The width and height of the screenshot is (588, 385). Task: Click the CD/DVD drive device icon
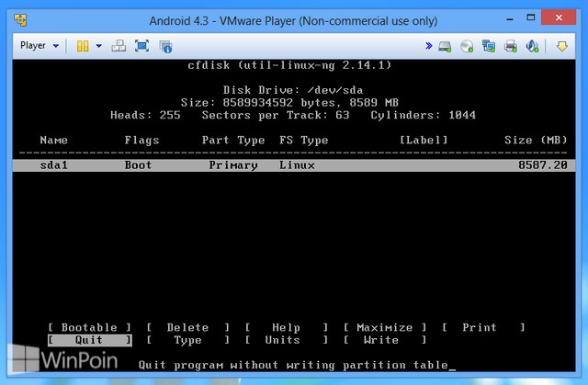[467, 47]
